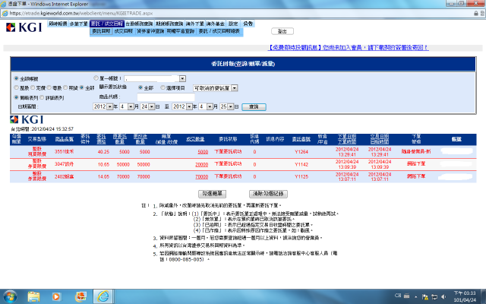
Task: Select the 詳細表列 radio button
Action: [42, 97]
